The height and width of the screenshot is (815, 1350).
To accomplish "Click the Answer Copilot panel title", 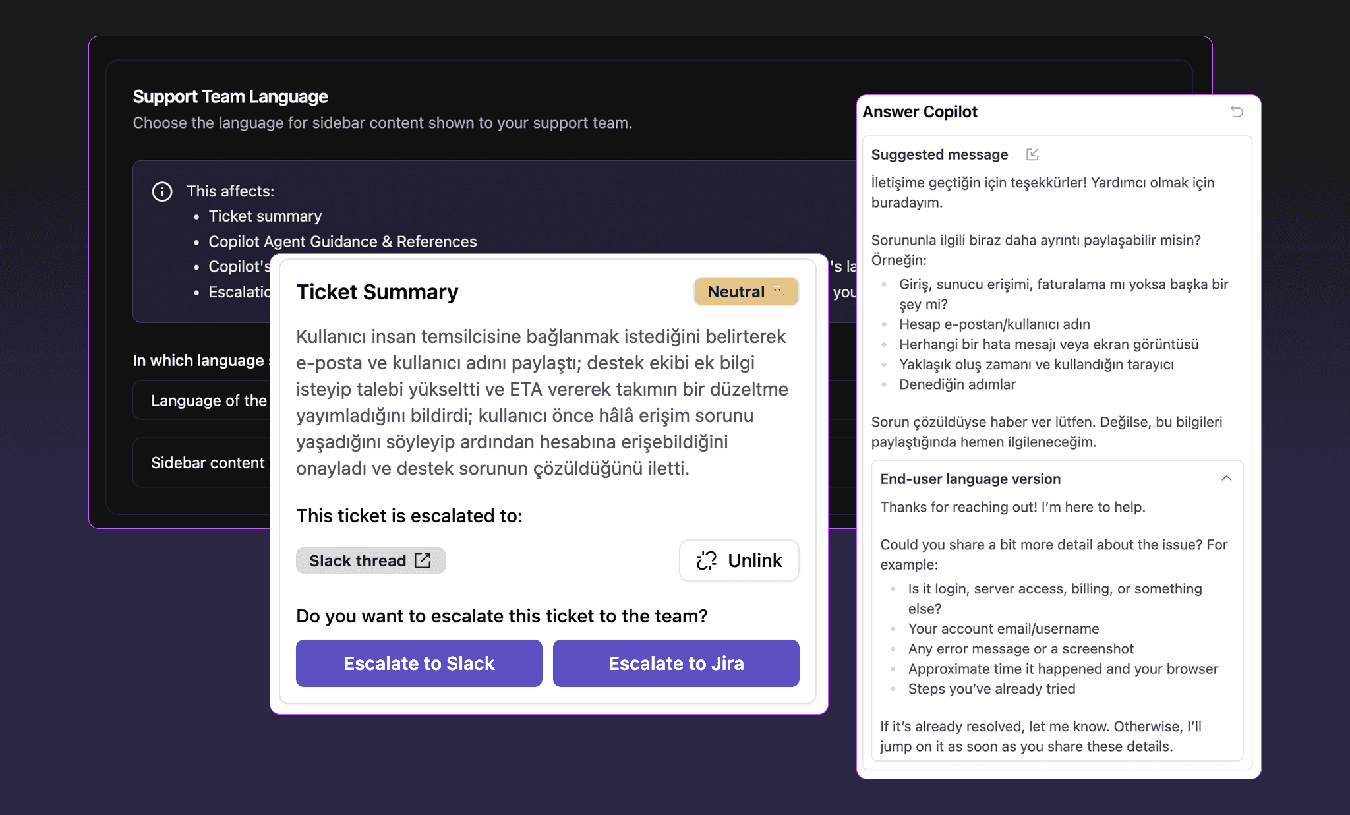I will pyautogui.click(x=920, y=111).
